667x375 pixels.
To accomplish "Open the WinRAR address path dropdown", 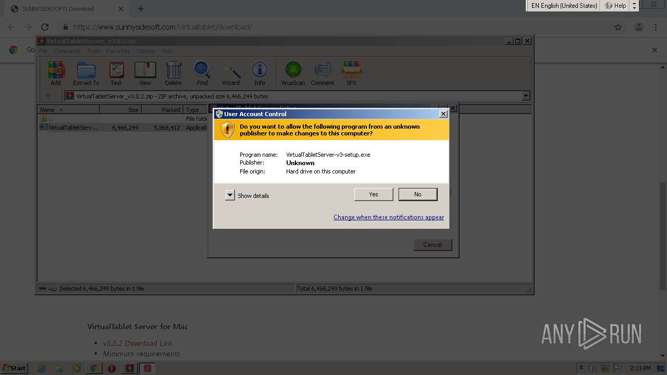I will [526, 96].
